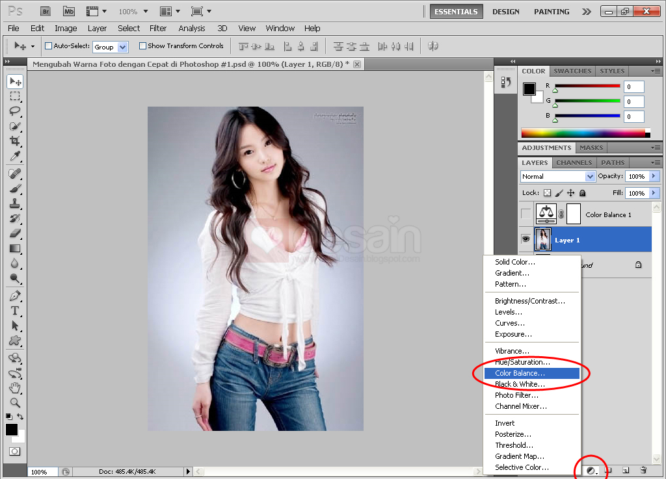
Task: Show the Color Balance 1 layer
Action: (x=526, y=214)
